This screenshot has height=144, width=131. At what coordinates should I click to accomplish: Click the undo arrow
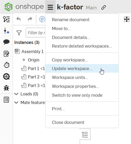tap(19, 19)
